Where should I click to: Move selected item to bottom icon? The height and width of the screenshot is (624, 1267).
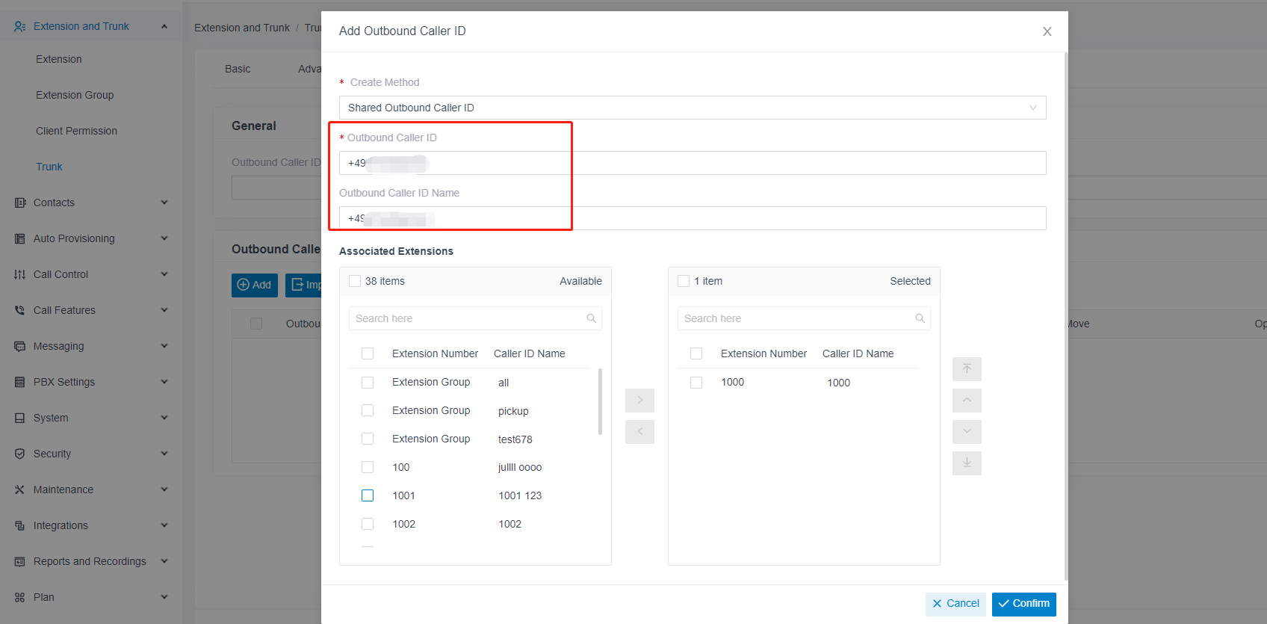(967, 463)
